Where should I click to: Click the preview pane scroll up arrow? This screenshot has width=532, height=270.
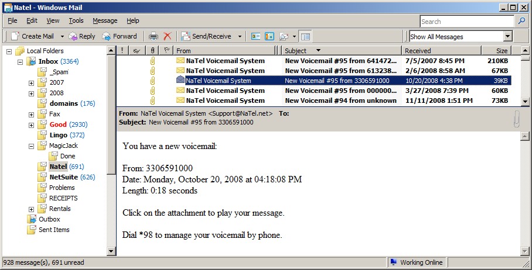pyautogui.click(x=524, y=136)
